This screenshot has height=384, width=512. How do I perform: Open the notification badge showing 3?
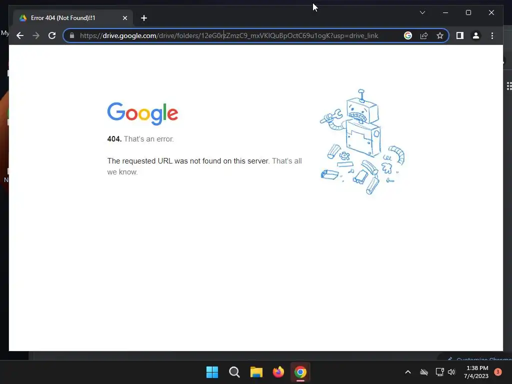pyautogui.click(x=498, y=372)
